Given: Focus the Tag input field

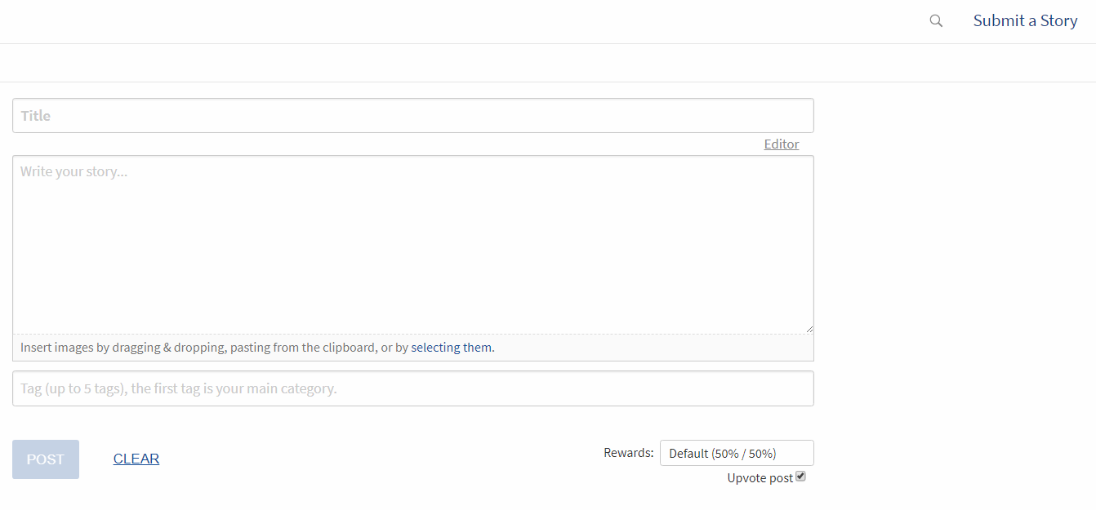Looking at the screenshot, I should click(412, 388).
